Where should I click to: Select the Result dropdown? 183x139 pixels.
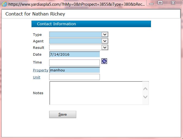coord(78,48)
